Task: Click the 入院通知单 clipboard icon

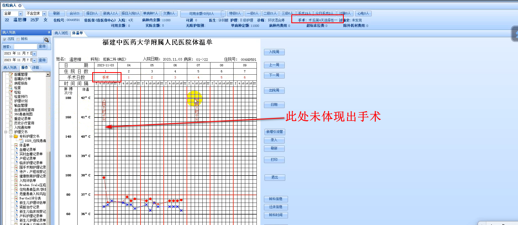Action: 11,127
